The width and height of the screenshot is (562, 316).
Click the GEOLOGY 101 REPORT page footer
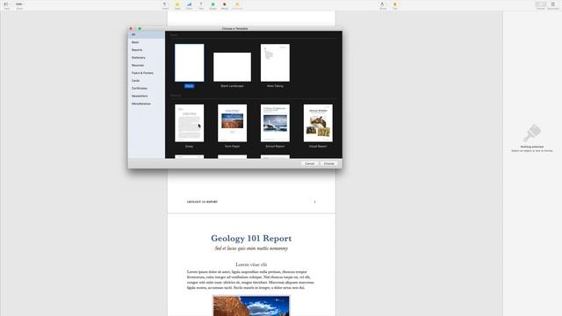(x=202, y=202)
